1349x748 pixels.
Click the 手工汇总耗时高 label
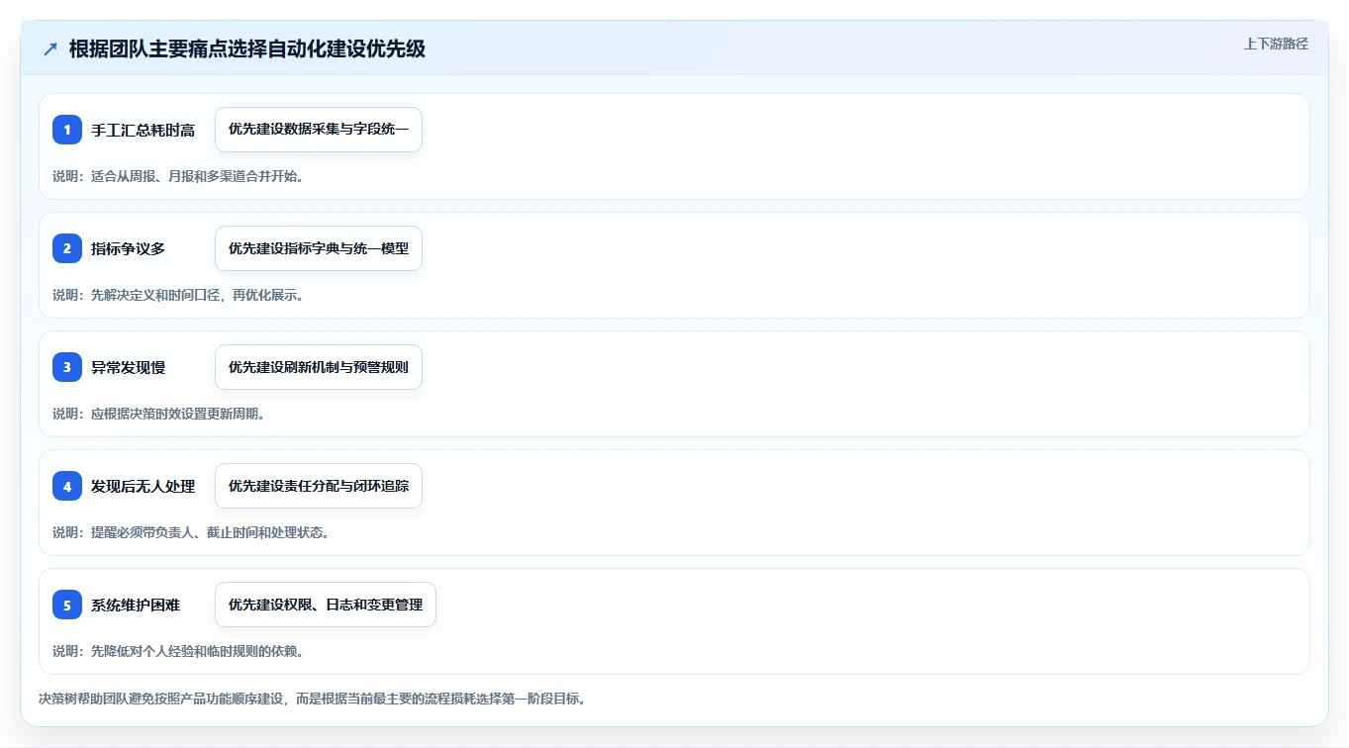143,130
